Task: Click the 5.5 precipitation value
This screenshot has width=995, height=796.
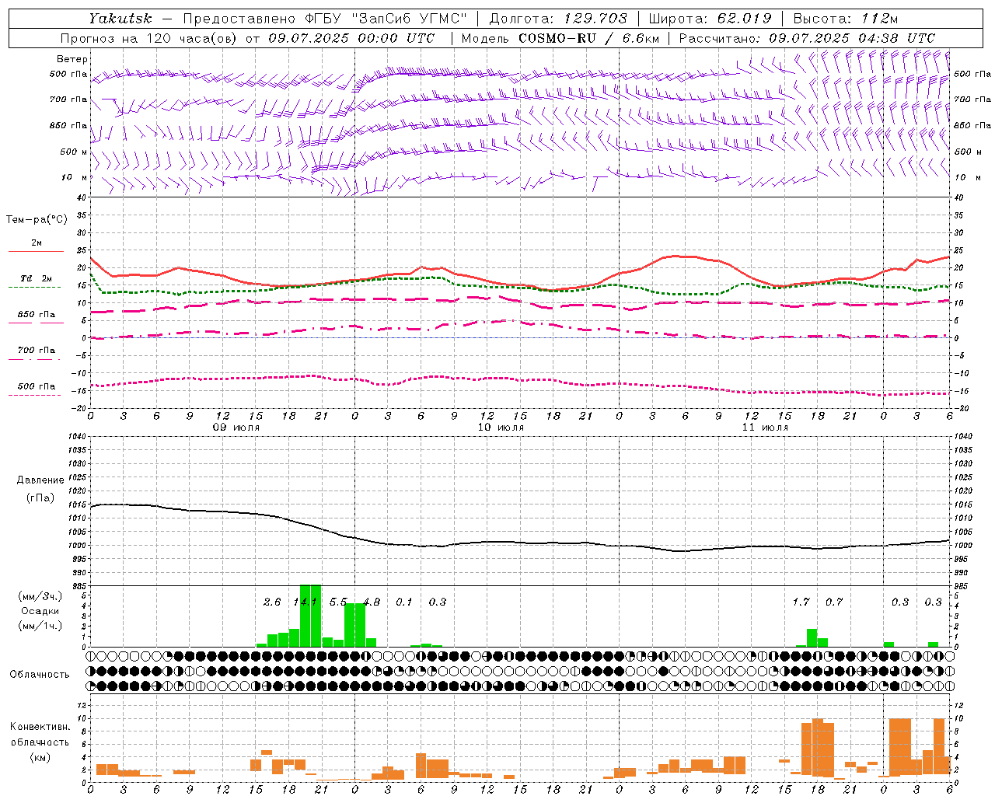Action: (339, 602)
